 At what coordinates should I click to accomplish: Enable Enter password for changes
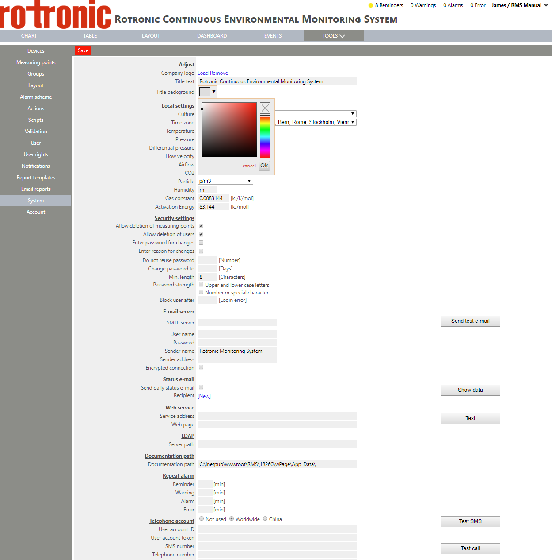click(201, 243)
